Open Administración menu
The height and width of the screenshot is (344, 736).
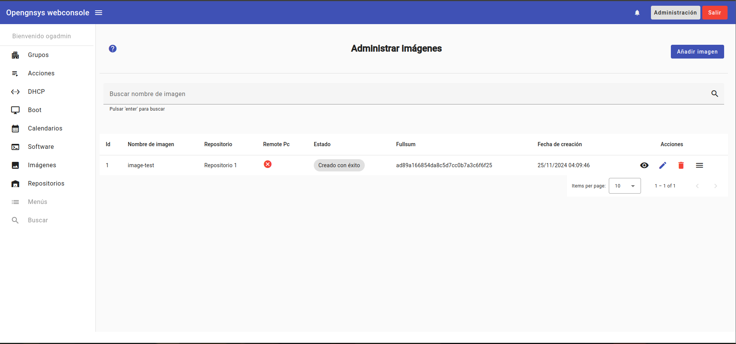click(x=675, y=13)
